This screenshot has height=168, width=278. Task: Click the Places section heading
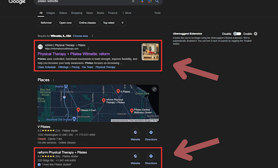click(43, 80)
